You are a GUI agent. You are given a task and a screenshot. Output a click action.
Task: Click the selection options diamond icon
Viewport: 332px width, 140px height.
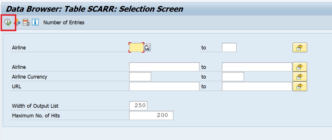pyautogui.click(x=18, y=22)
